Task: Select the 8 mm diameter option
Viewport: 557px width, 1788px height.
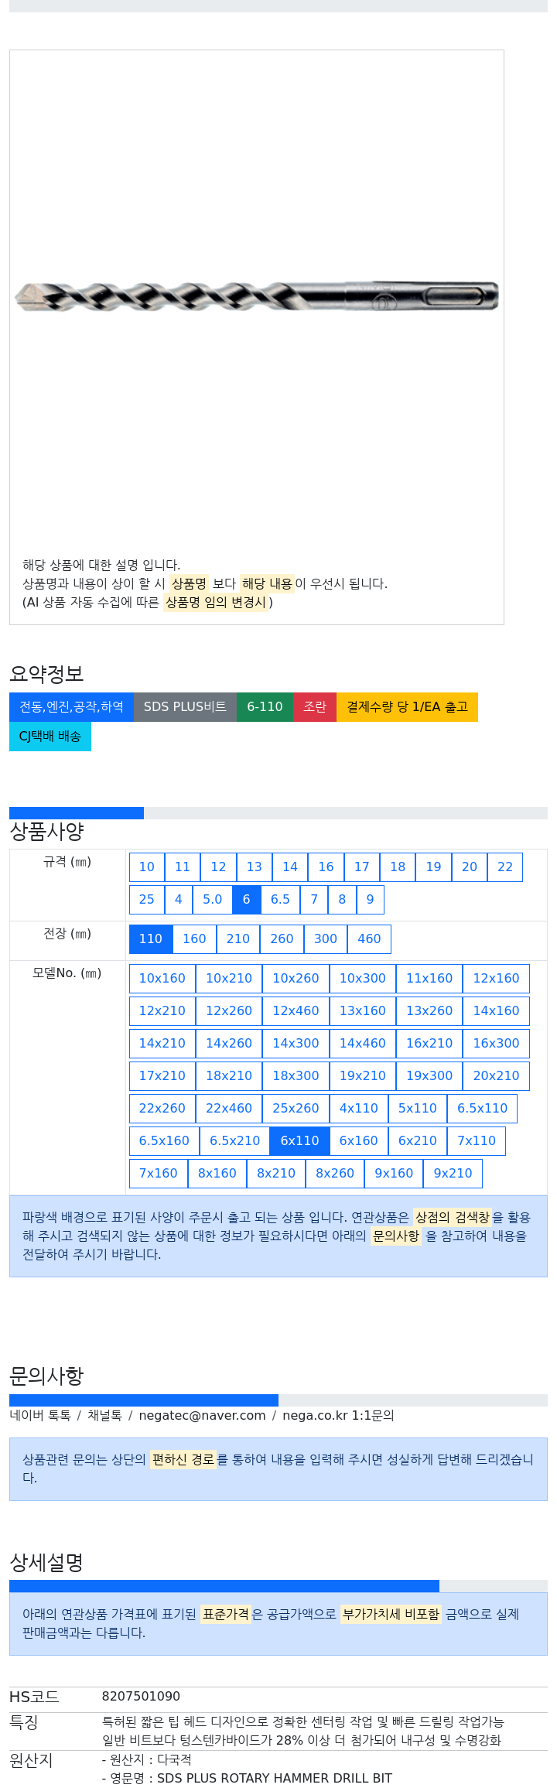Action: (x=342, y=899)
